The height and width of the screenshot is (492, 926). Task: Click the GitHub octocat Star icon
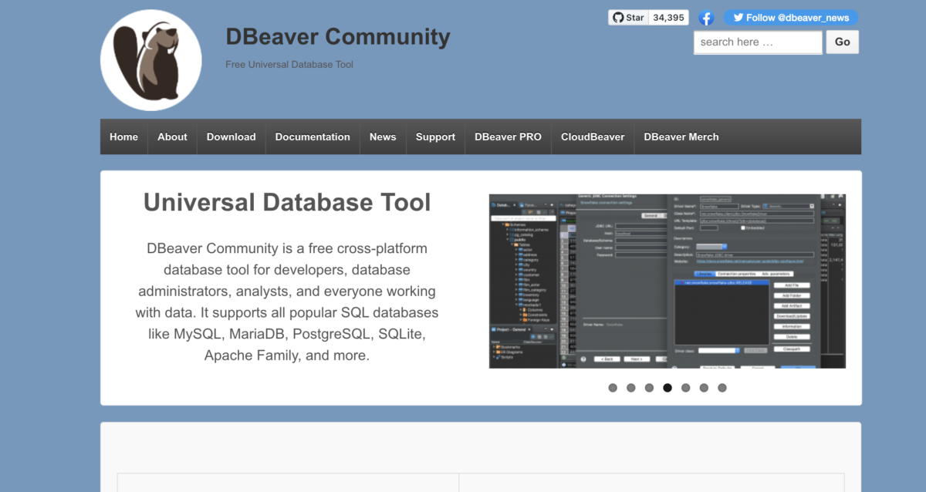click(x=618, y=16)
